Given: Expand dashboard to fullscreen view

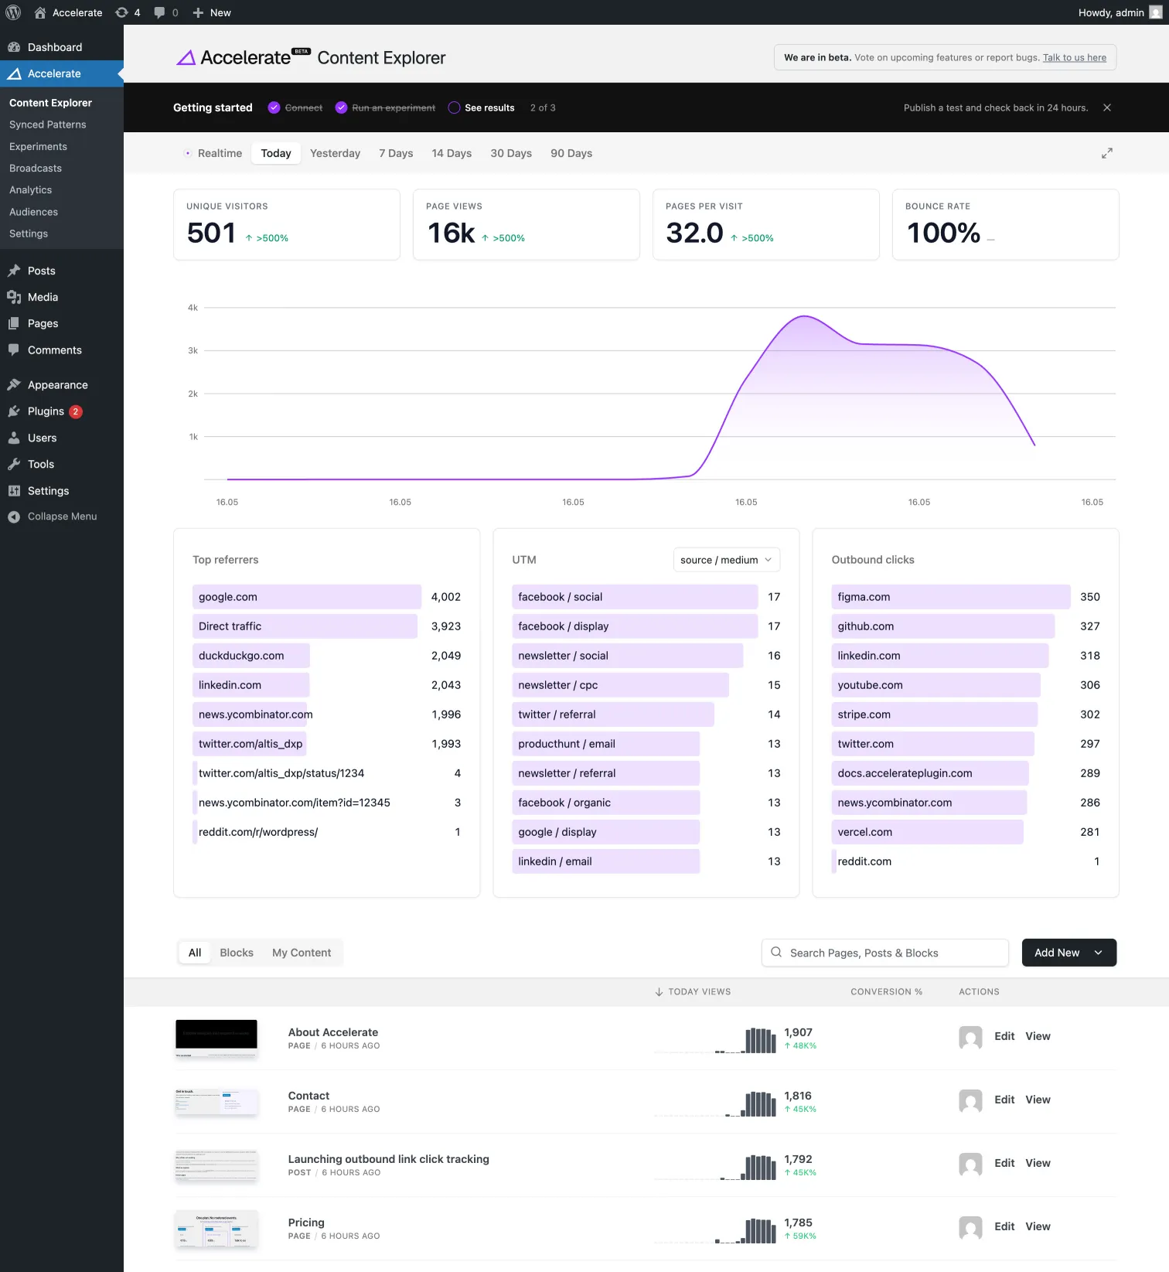Looking at the screenshot, I should pos(1107,153).
